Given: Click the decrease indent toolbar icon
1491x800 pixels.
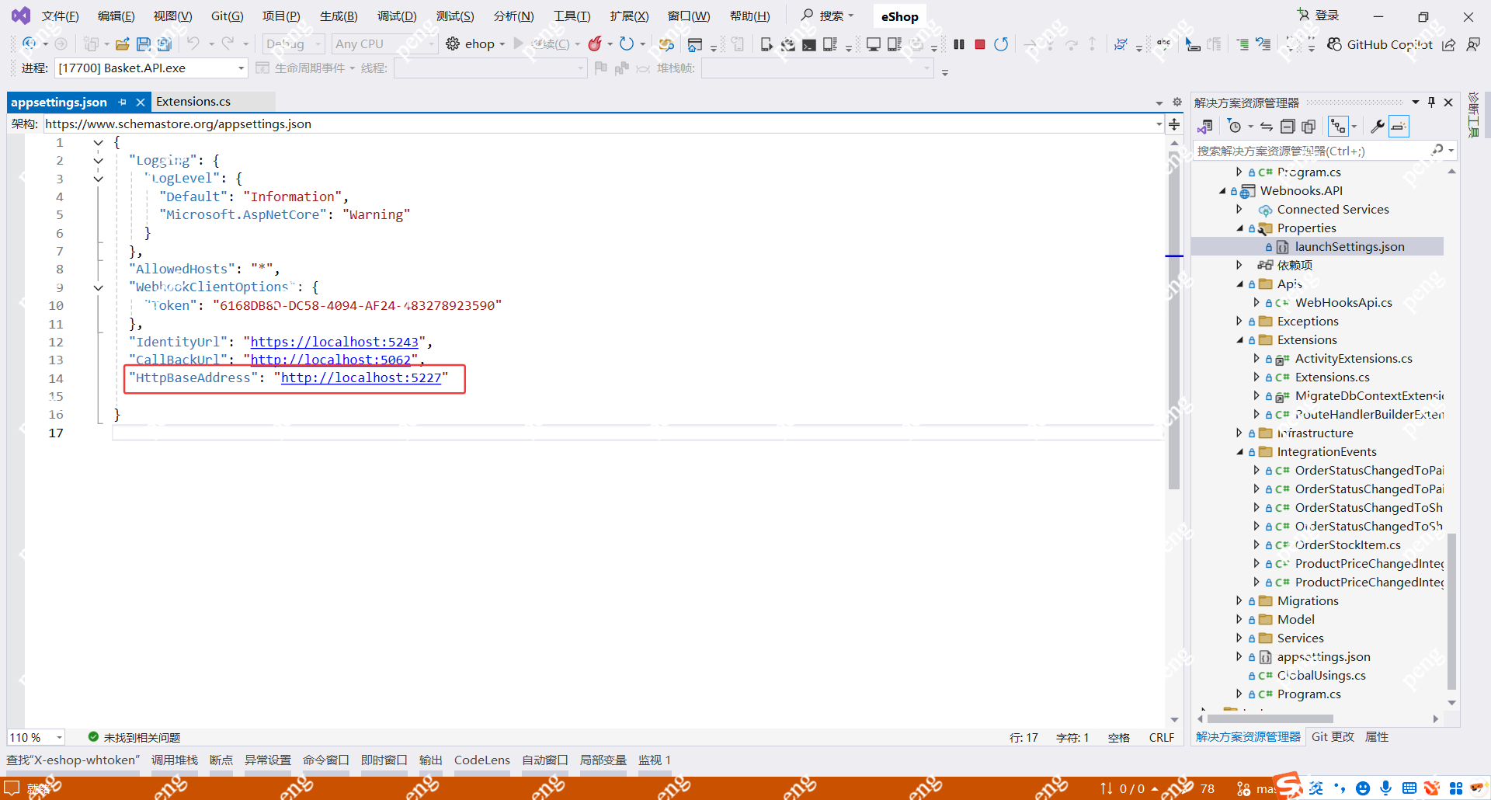Looking at the screenshot, I should 1242,44.
